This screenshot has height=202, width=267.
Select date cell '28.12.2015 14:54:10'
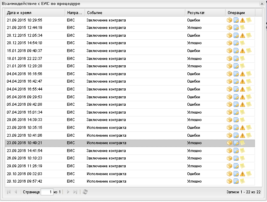click(x=24, y=43)
